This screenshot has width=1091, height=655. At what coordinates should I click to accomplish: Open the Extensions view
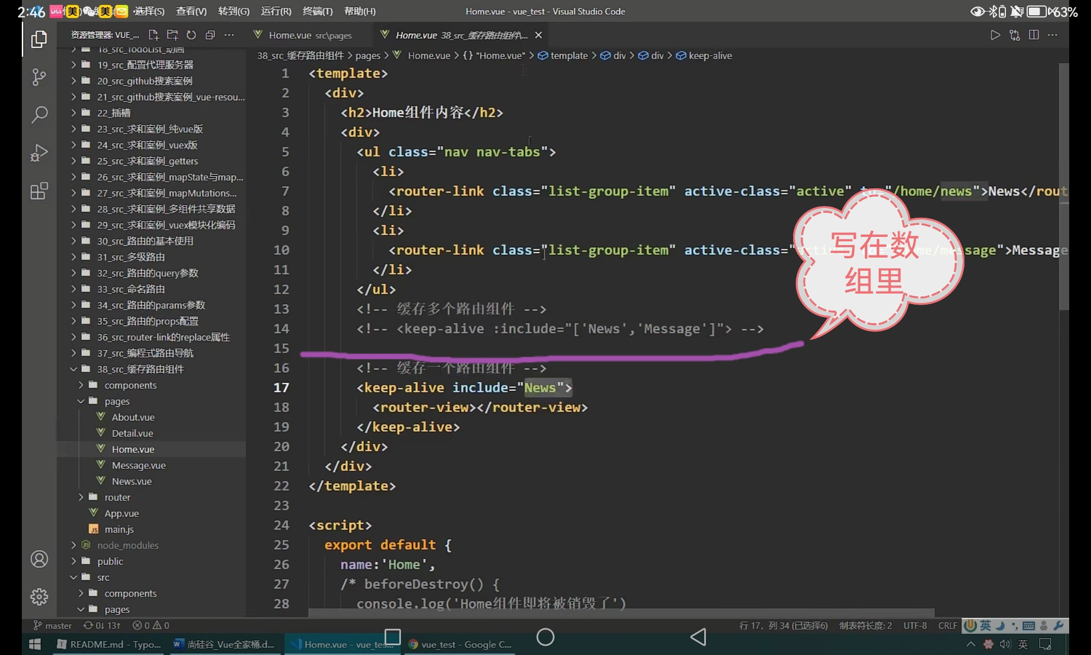pos(39,191)
